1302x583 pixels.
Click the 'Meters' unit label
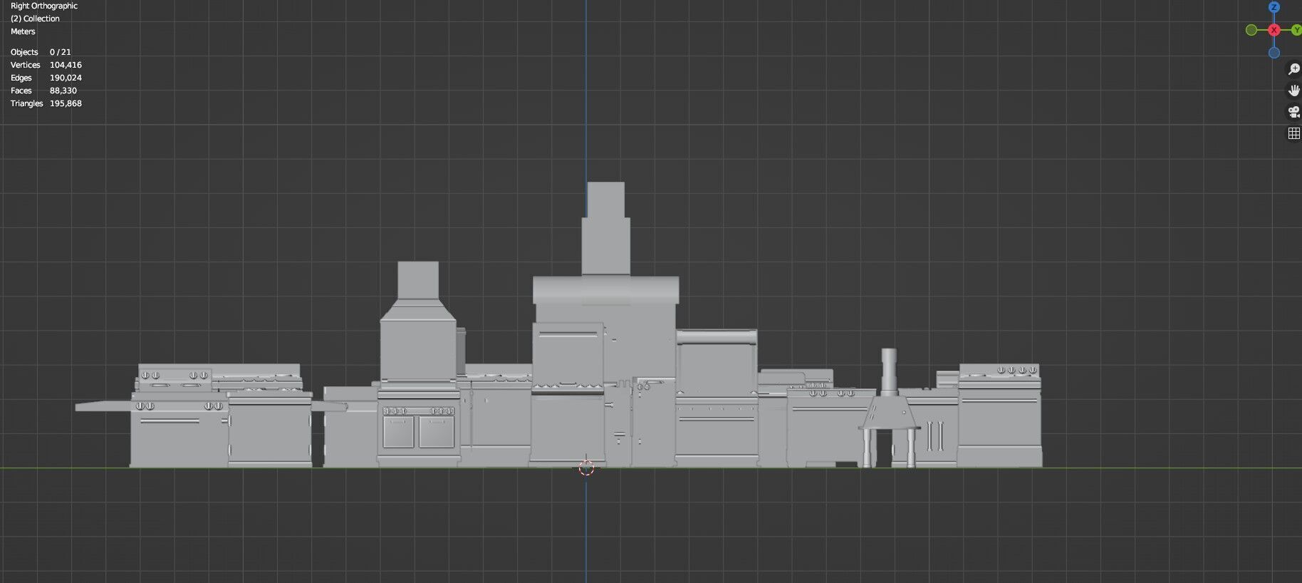pyautogui.click(x=23, y=31)
